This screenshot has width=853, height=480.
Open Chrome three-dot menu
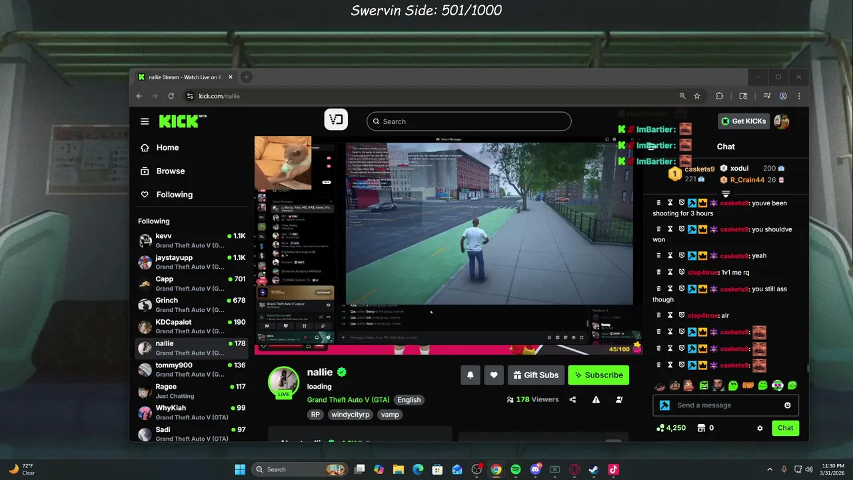pyautogui.click(x=799, y=96)
